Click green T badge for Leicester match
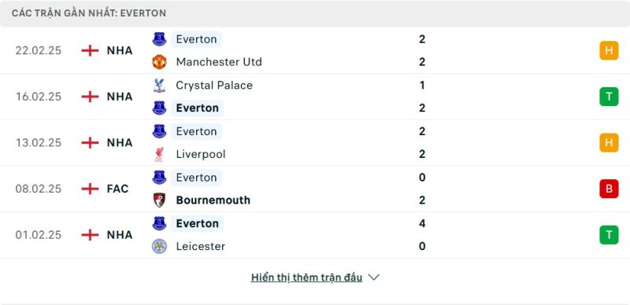The height and width of the screenshot is (305, 630). tap(609, 235)
